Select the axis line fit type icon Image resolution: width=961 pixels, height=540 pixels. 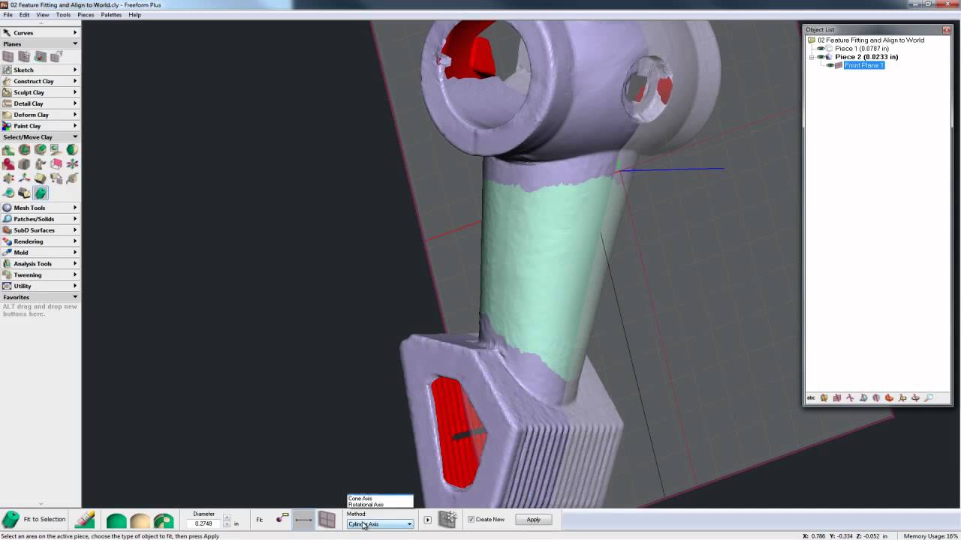click(x=303, y=519)
